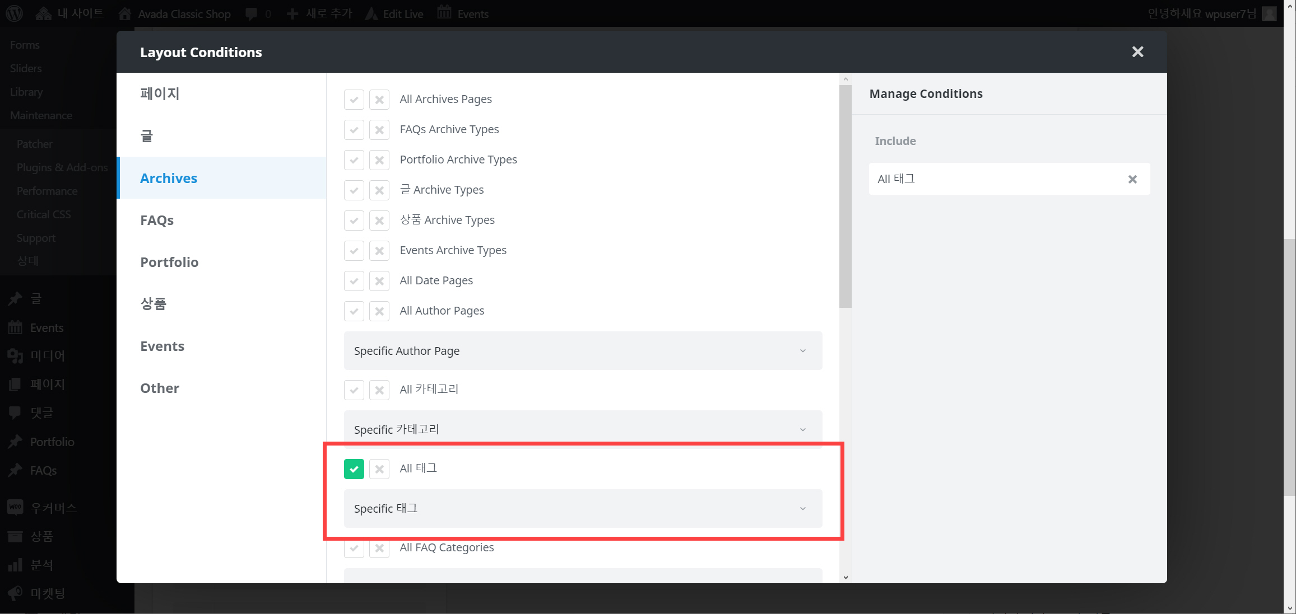Click the WordPress logo in the admin bar
Viewport: 1296px width, 614px height.
pyautogui.click(x=14, y=13)
